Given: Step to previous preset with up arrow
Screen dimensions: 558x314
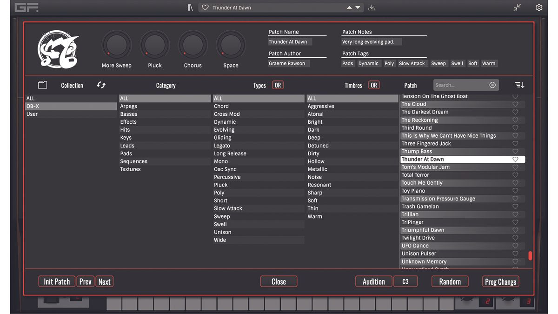Looking at the screenshot, I should tap(349, 7).
